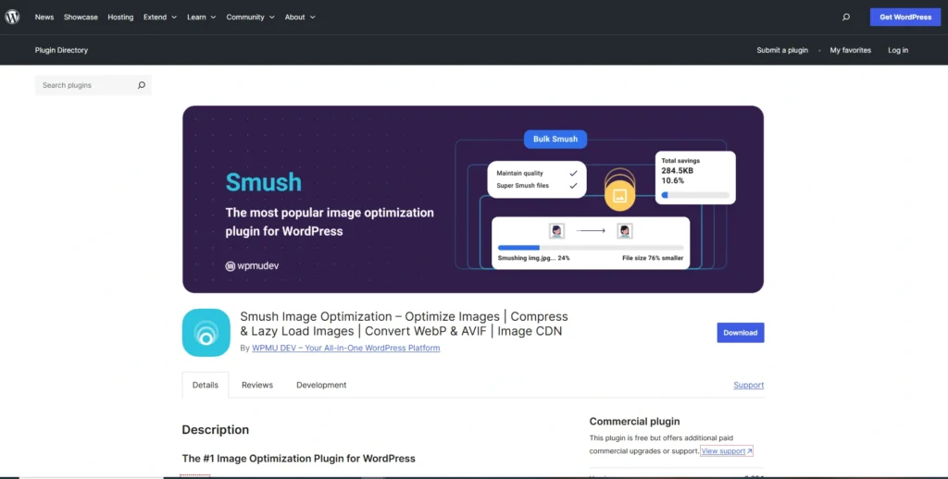Click the Total savings progress bar
Screen dimensions: 948x479
pos(695,195)
